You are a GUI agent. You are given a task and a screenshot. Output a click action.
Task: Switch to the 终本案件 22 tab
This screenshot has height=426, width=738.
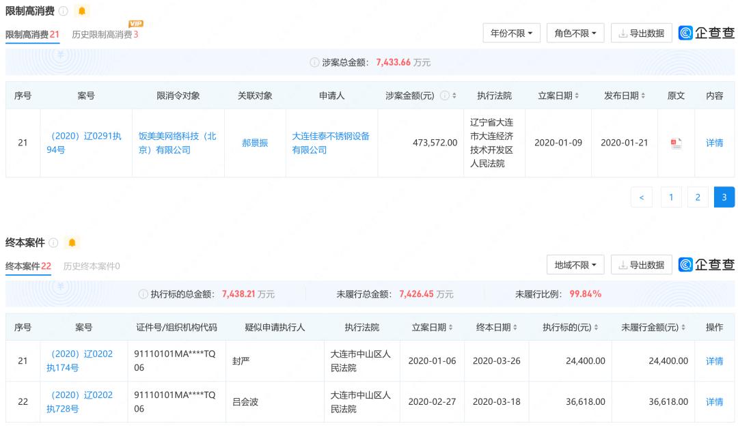tap(28, 266)
